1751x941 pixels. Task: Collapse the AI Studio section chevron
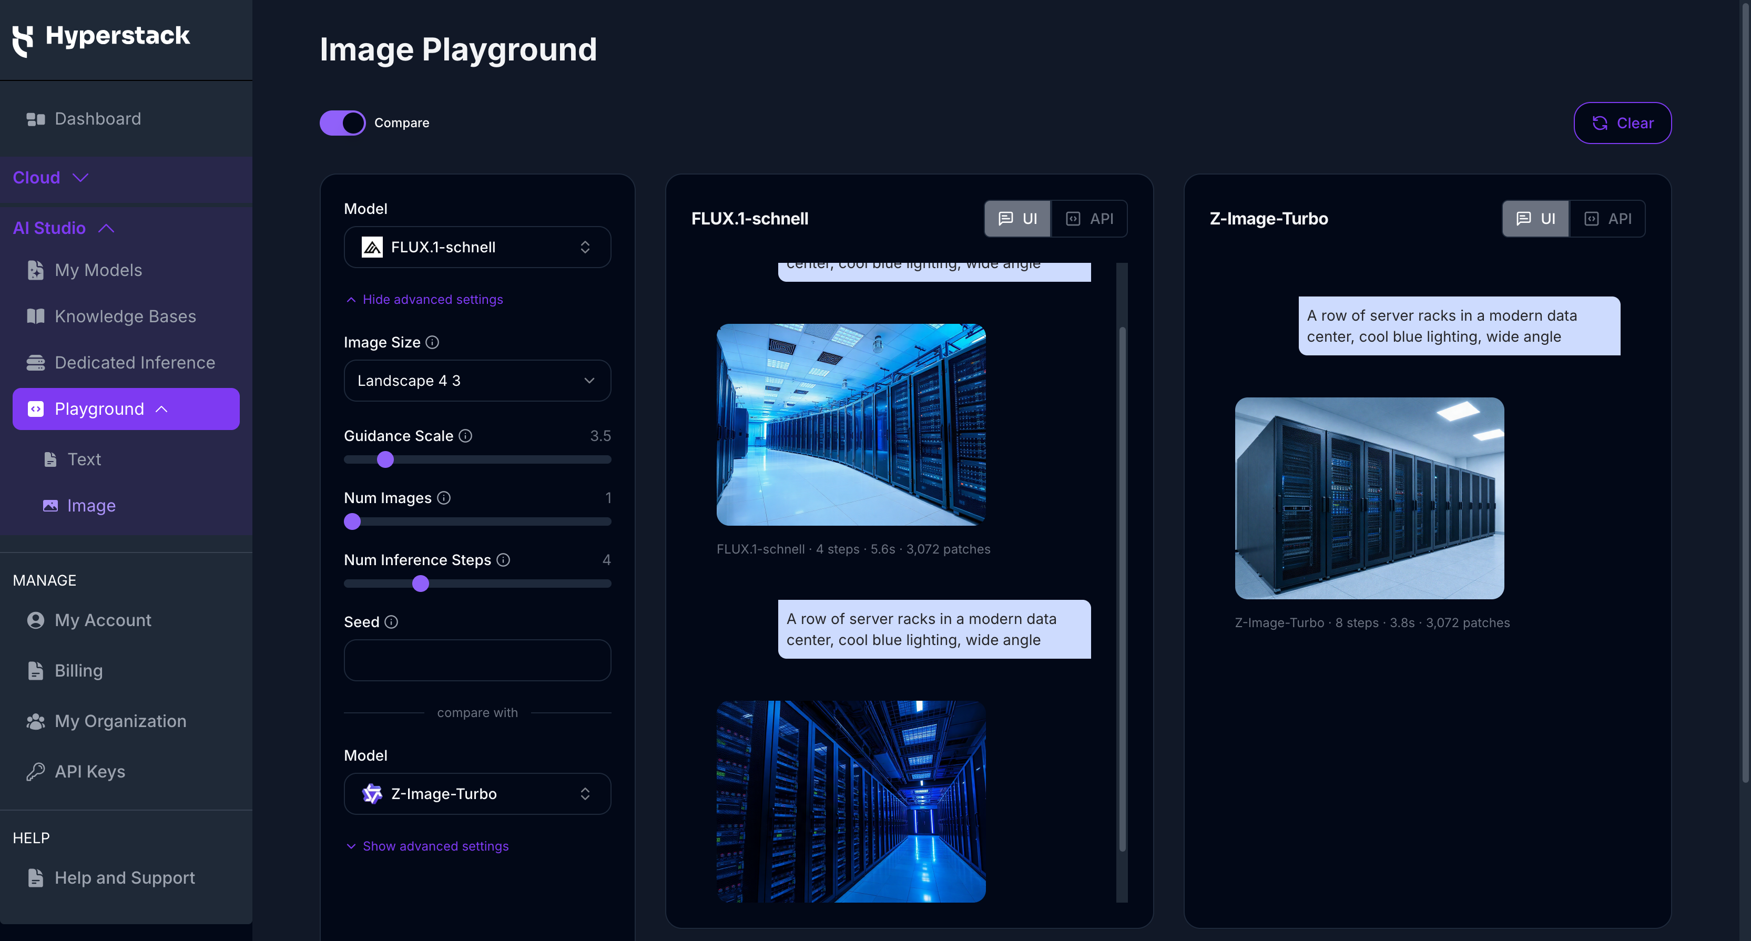tap(106, 228)
